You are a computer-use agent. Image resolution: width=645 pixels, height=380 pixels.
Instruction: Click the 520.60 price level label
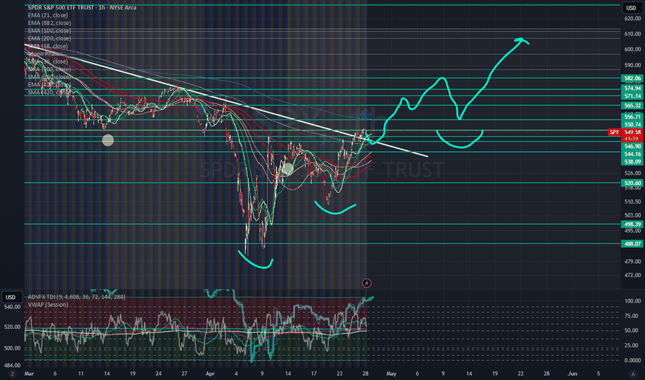pos(633,183)
